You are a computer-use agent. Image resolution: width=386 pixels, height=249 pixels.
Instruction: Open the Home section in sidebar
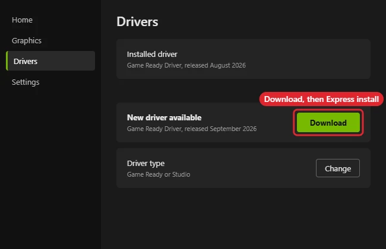pos(22,20)
